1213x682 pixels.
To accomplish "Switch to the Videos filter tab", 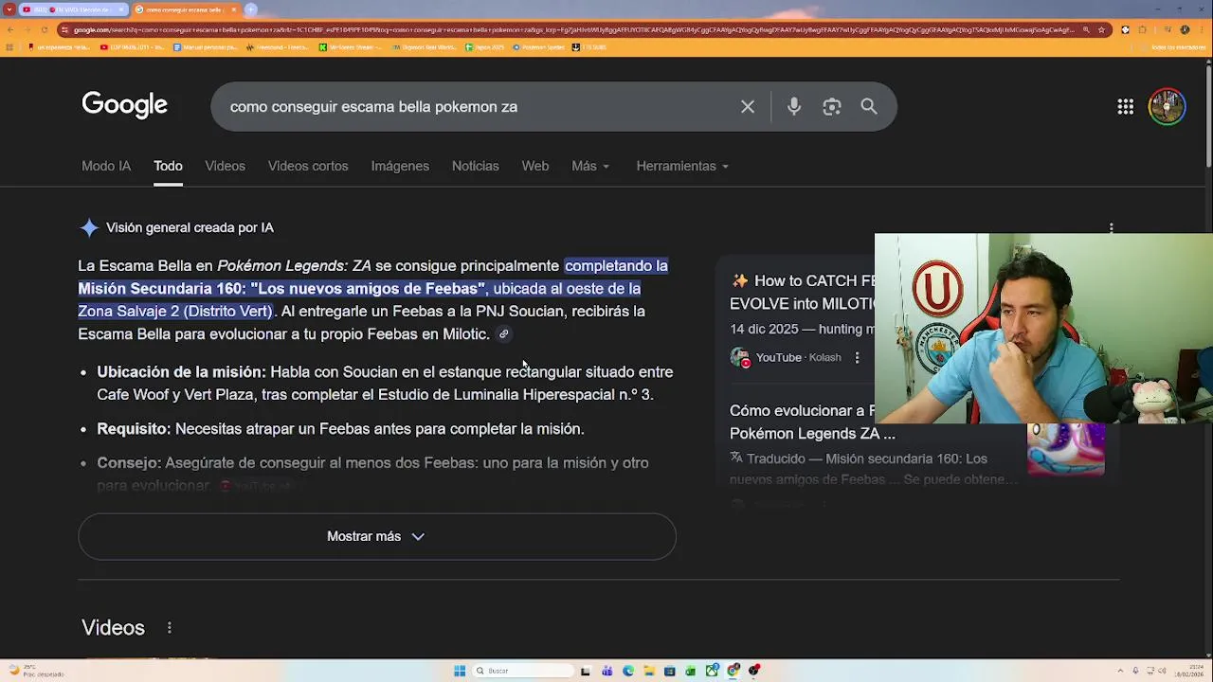I will (x=226, y=166).
